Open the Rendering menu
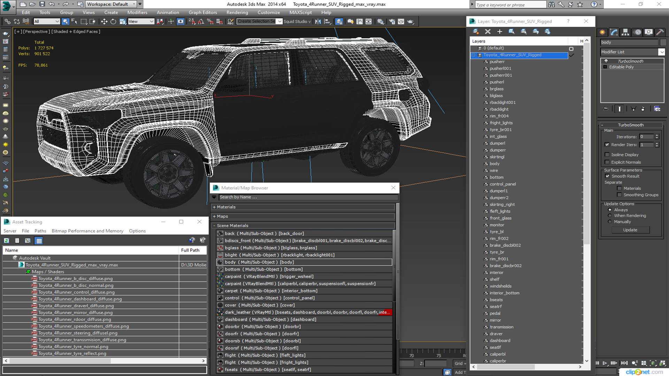This screenshot has width=669, height=376. coord(237,13)
